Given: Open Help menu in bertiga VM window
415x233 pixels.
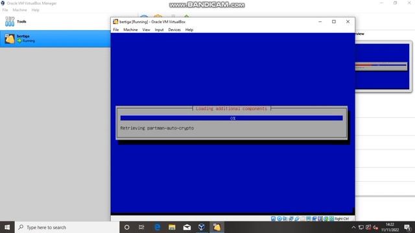Looking at the screenshot, I should click(x=189, y=30).
